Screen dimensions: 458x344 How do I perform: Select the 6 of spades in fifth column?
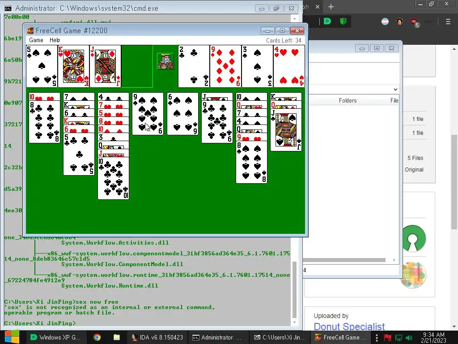pos(182,114)
